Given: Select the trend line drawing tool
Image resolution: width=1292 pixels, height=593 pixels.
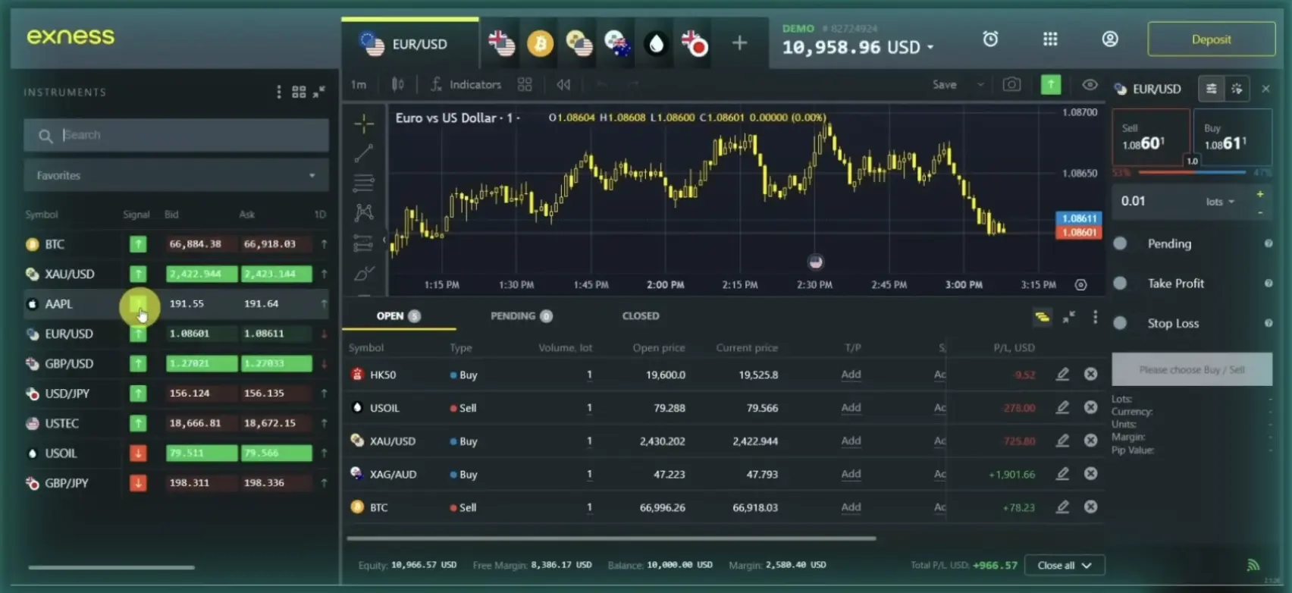Looking at the screenshot, I should [x=364, y=153].
